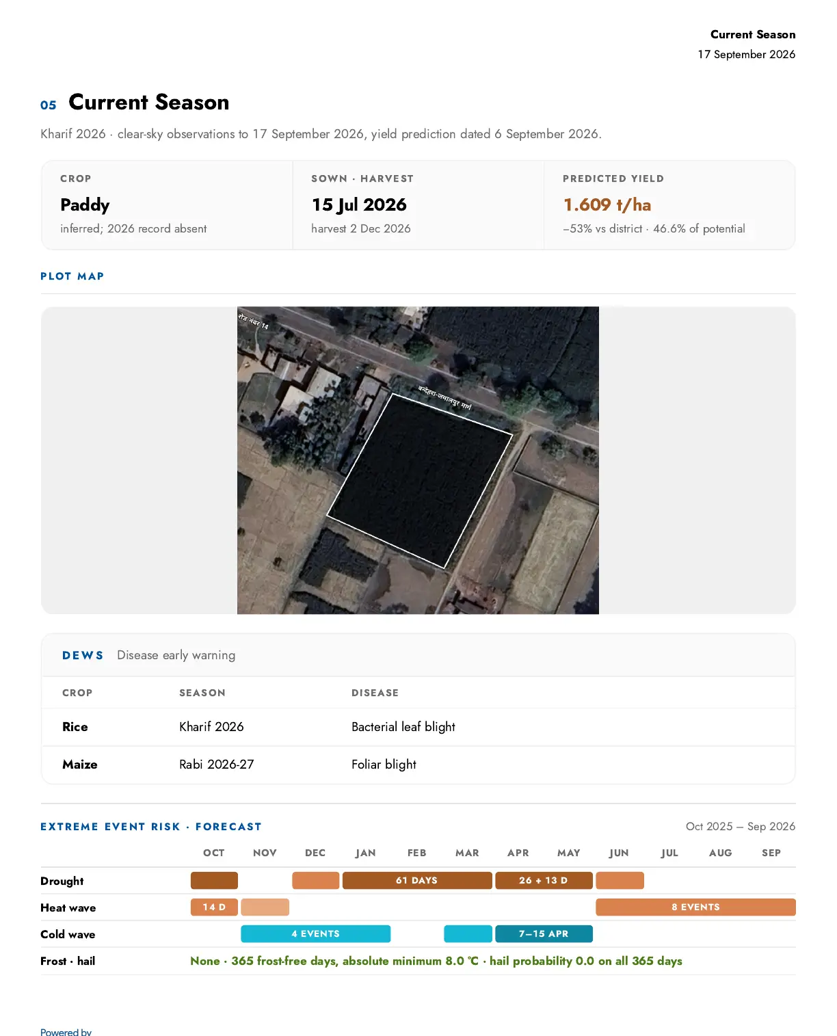Click the Heat wave row label
The image size is (837, 1036).
[68, 907]
